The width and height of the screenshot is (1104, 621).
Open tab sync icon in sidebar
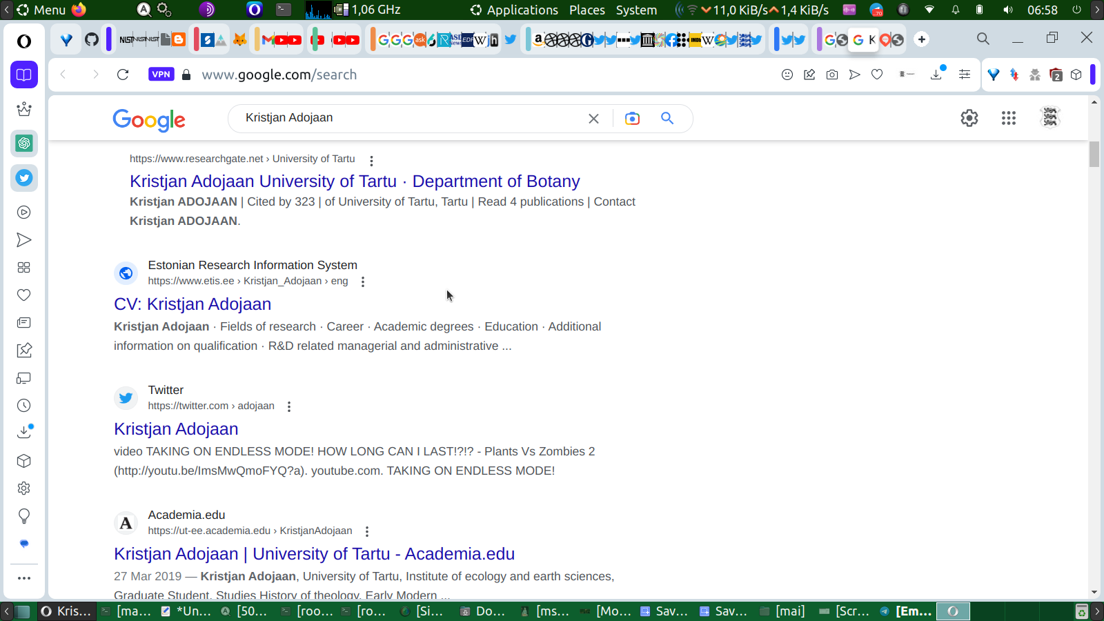click(x=24, y=378)
